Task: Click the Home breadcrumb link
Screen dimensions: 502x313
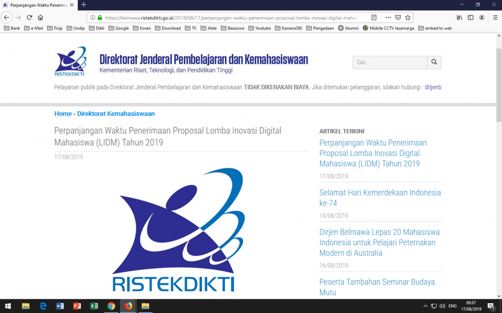Action: (x=63, y=113)
